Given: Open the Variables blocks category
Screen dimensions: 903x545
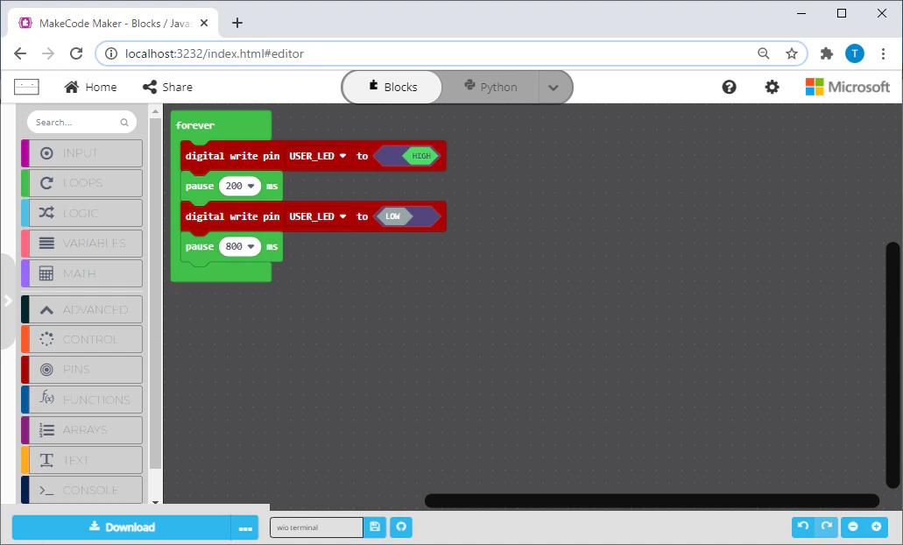Looking at the screenshot, I should 81,243.
